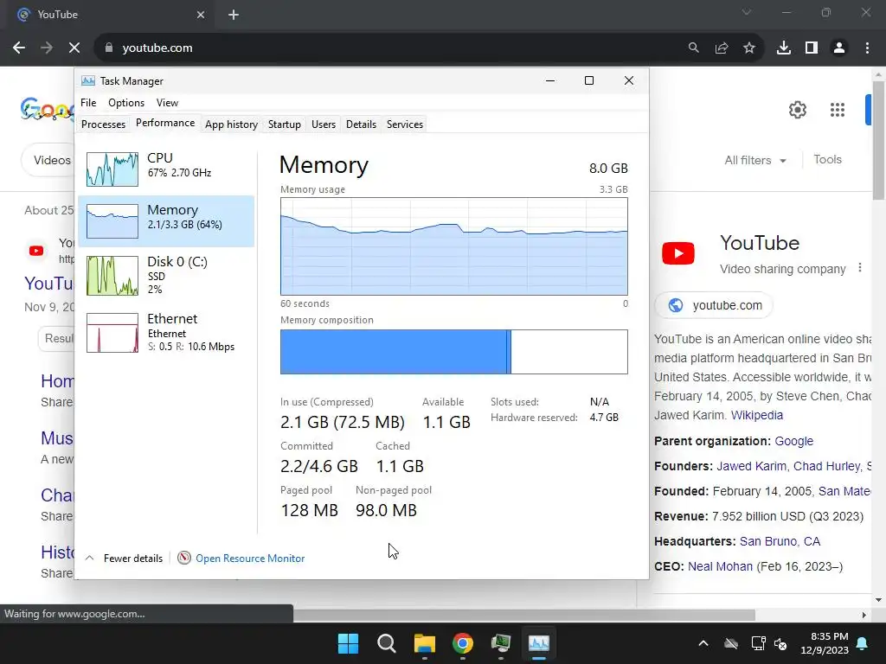Click the taskbar clock showing 8:35 PM
Viewport: 886px width, 664px height.
(x=825, y=643)
